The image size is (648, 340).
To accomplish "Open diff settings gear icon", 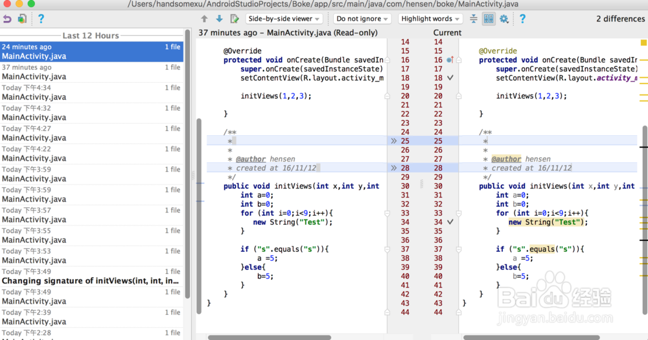I will (503, 19).
